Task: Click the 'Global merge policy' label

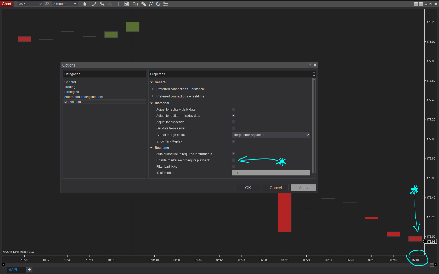Action: tap(171, 135)
